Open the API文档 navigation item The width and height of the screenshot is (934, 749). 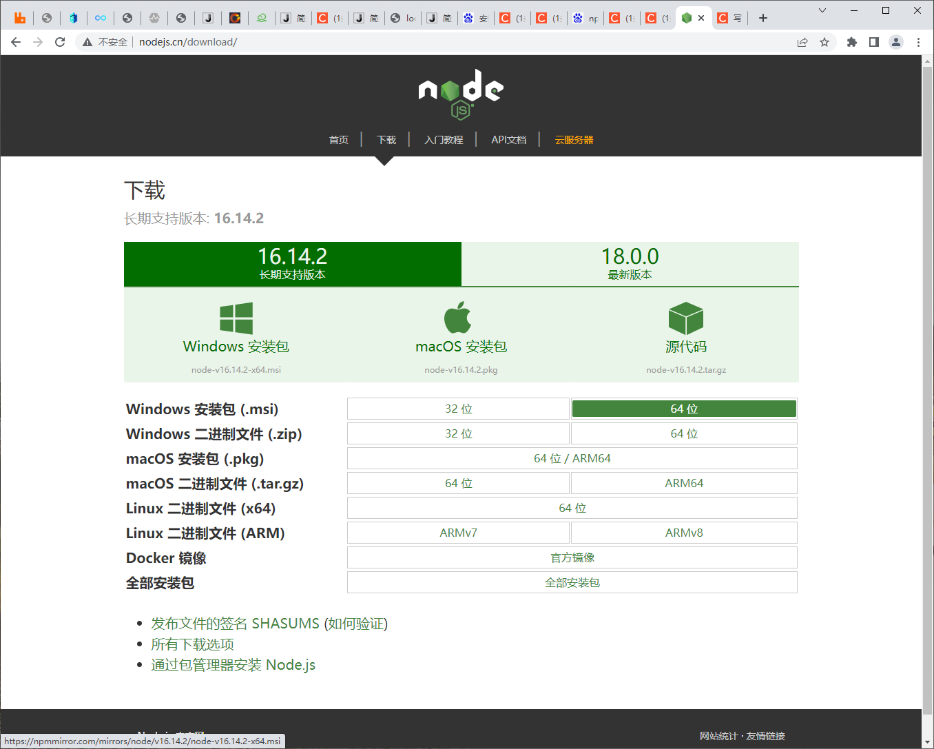click(x=508, y=140)
